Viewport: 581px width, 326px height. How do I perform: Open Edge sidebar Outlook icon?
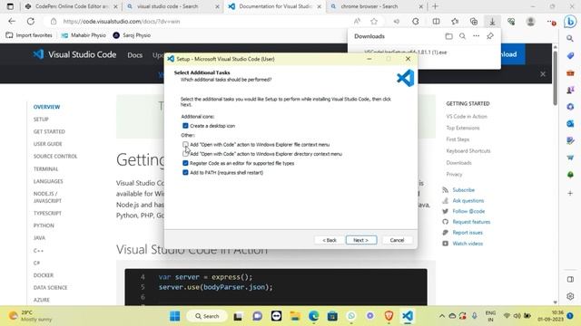click(x=570, y=123)
